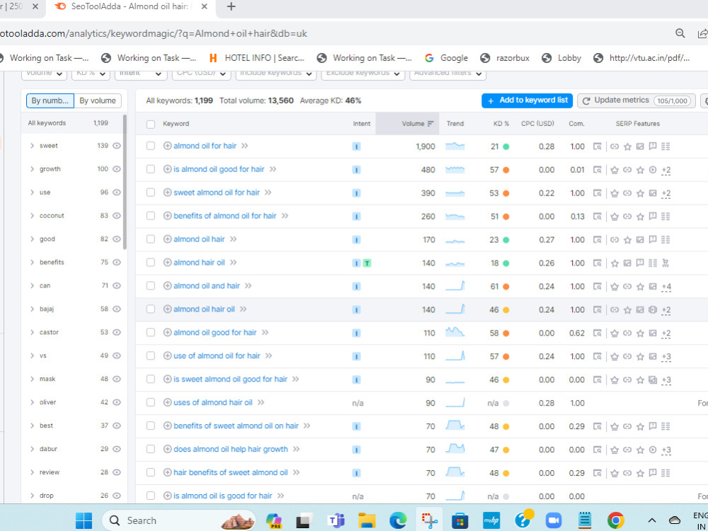
Task: Click the informational intent badge for almond oil hair oil
Action: (356, 310)
